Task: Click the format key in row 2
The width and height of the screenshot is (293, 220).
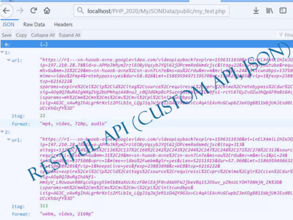Action: pyautogui.click(x=21, y=214)
